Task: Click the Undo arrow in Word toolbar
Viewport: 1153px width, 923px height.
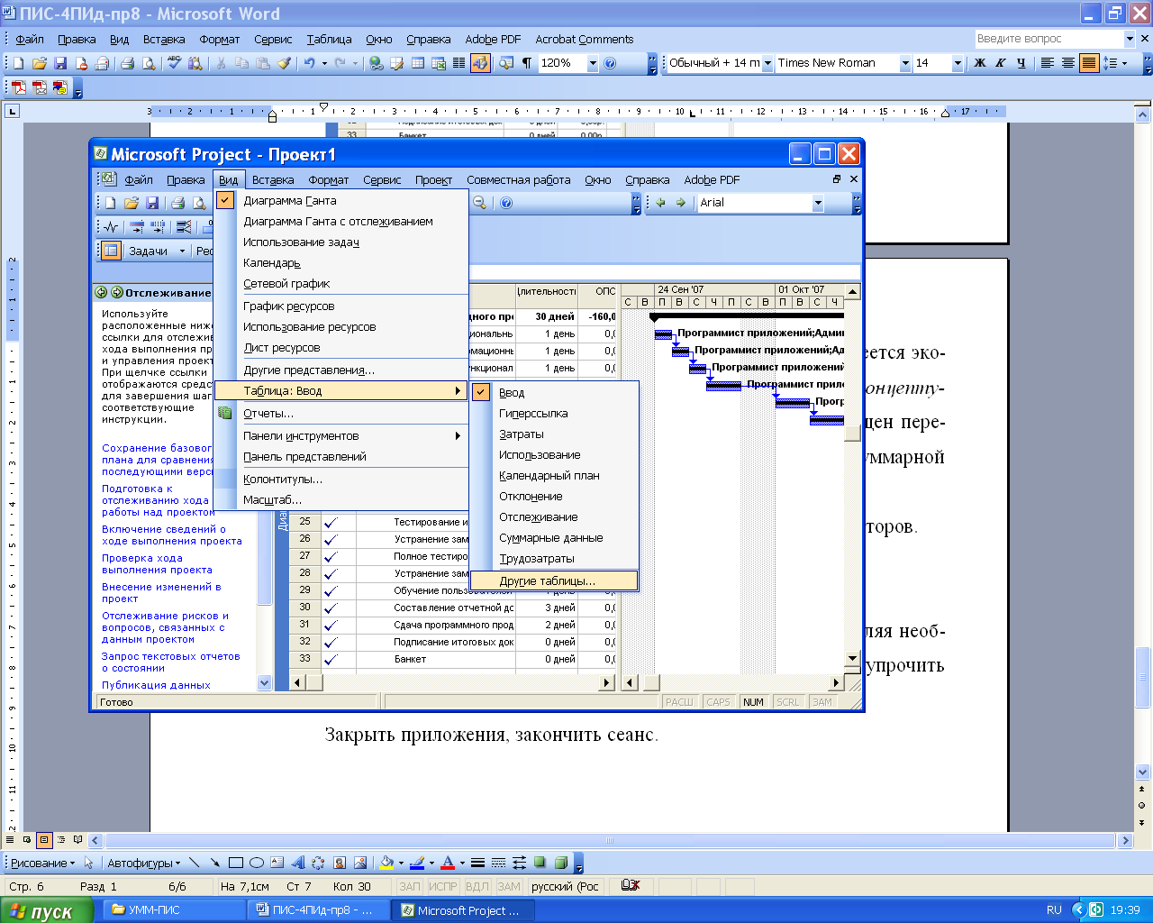Action: coord(309,63)
